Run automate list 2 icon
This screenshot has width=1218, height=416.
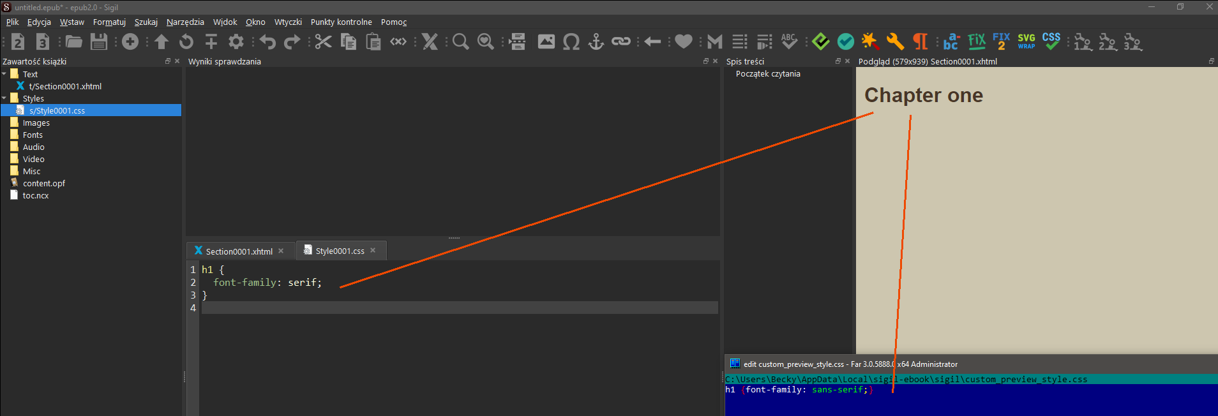point(1108,42)
